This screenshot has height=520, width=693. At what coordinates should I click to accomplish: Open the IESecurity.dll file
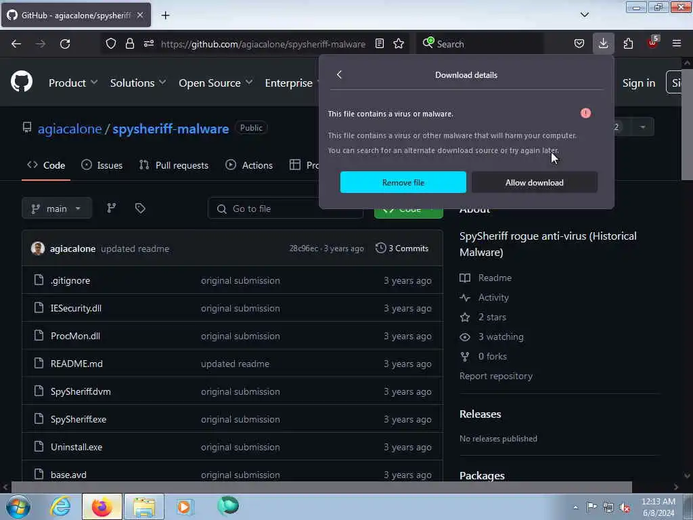tap(76, 308)
